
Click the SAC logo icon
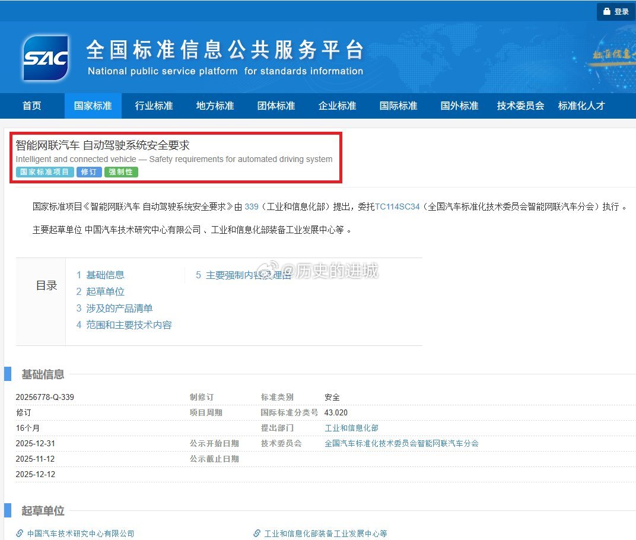(46, 58)
